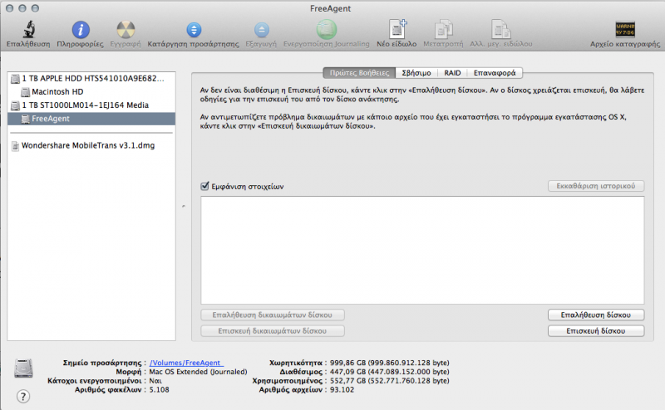The height and width of the screenshot is (410, 665).
Task: Click the format text Mac OS Extended (Journaled)
Action: click(x=198, y=372)
